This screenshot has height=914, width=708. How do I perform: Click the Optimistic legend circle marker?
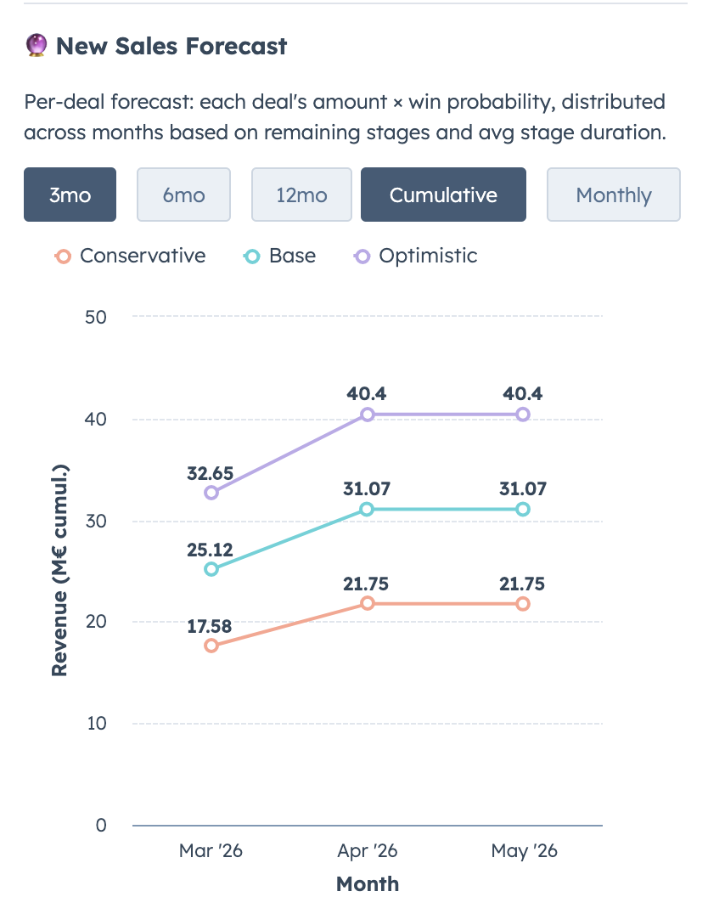coord(362,256)
